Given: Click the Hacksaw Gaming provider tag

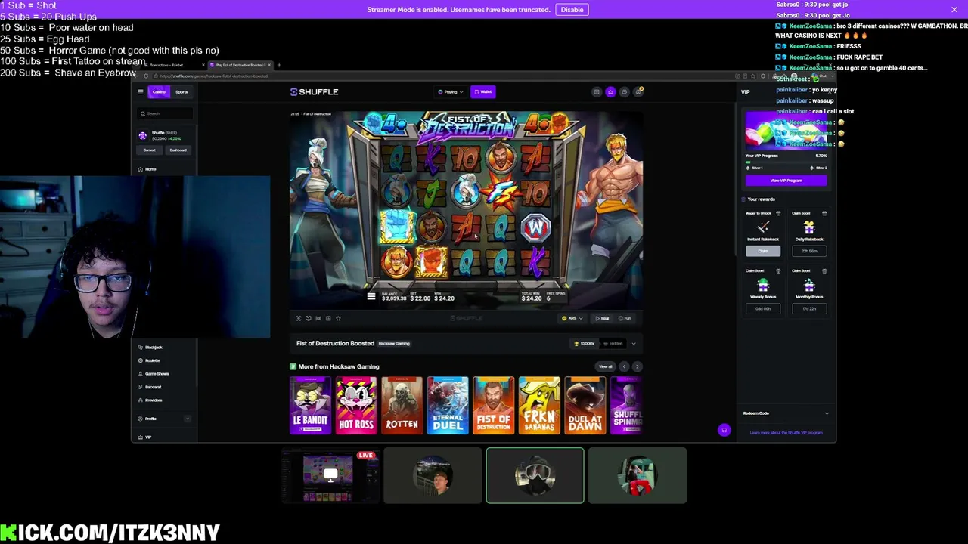Looking at the screenshot, I should click(394, 344).
